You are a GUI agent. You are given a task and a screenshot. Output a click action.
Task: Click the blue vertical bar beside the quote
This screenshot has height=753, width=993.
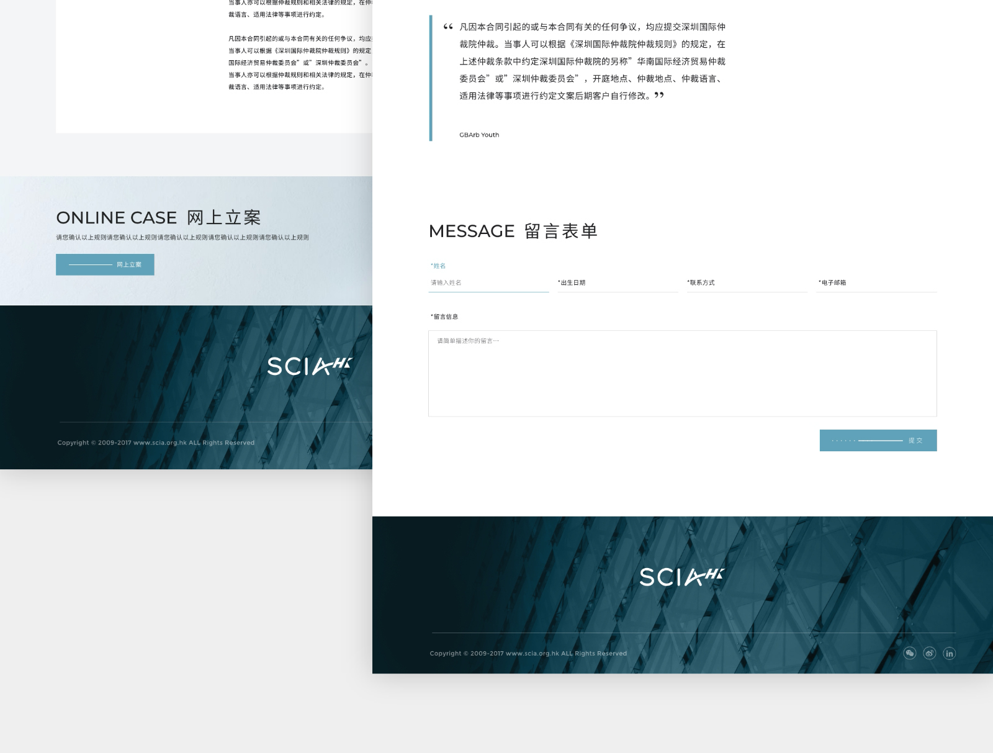(x=431, y=78)
